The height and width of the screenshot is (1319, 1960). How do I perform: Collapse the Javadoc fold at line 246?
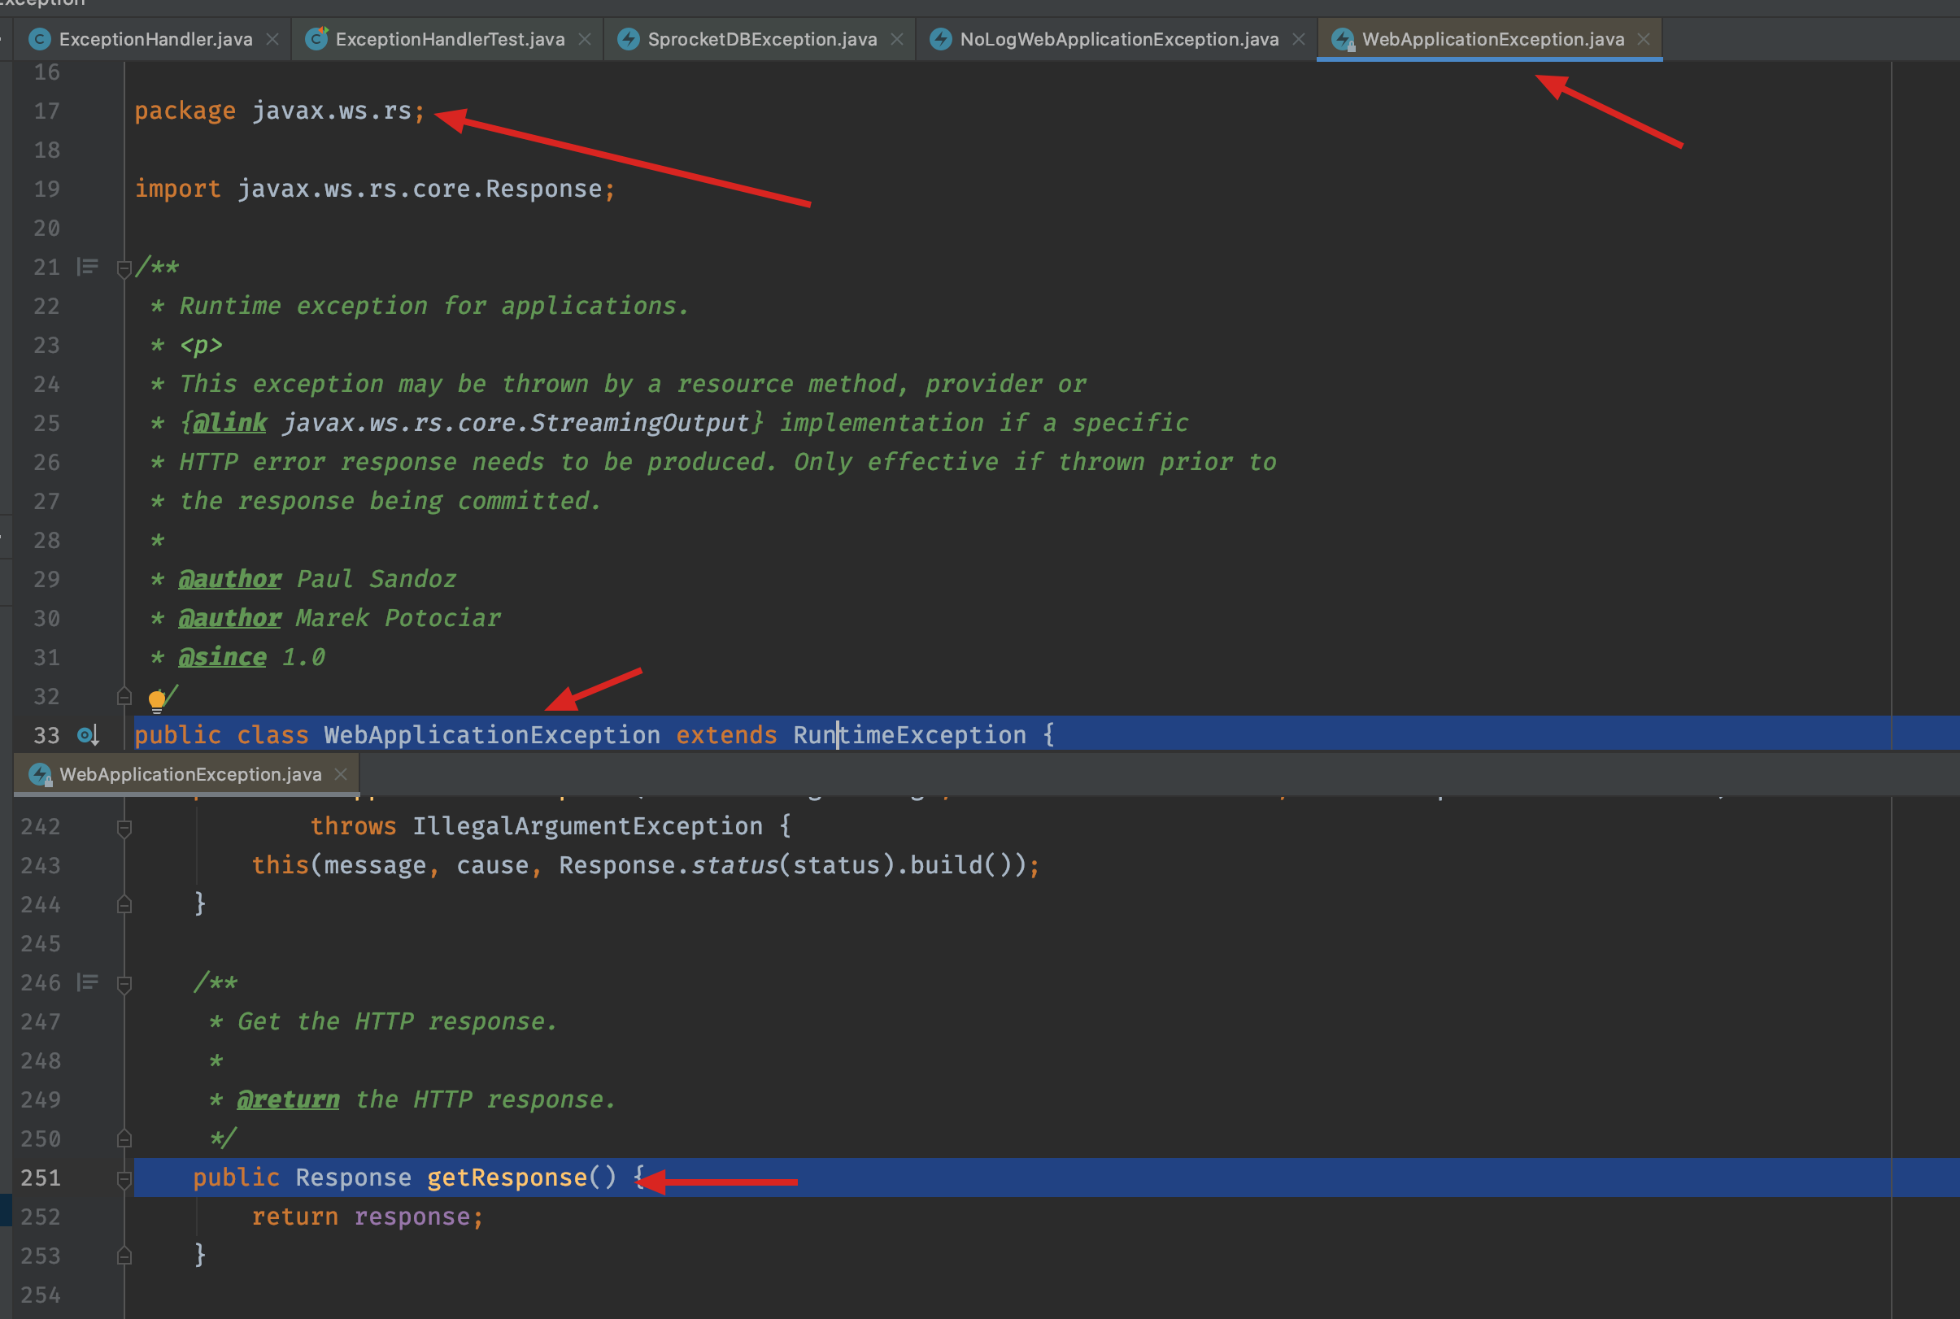pos(124,983)
